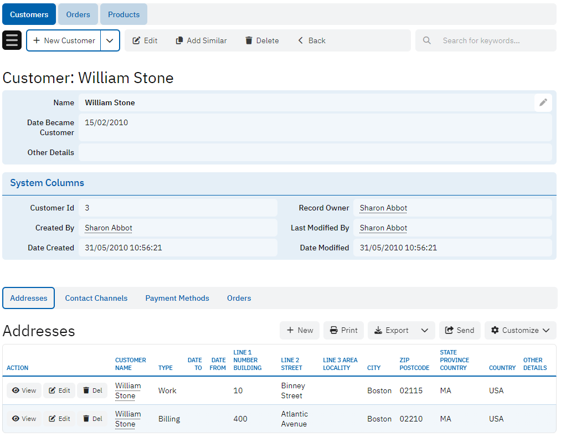Click the Send addresses button
The width and height of the screenshot is (561, 437).
pos(460,330)
